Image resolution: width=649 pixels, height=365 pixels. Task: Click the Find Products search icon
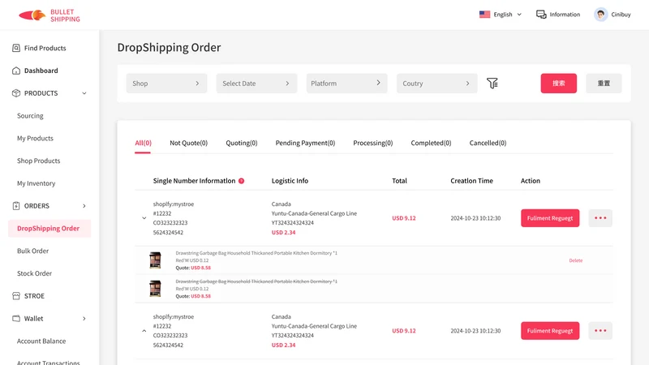tap(16, 48)
